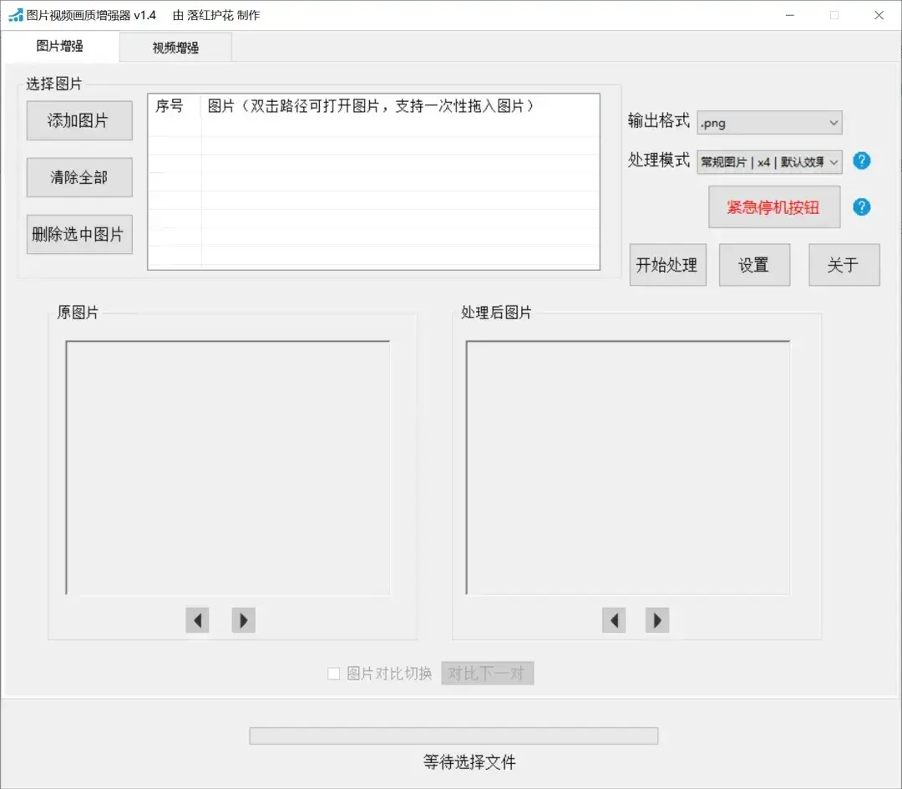The height and width of the screenshot is (789, 902).
Task: Click the left arrow under 原图片 preview
Action: (x=197, y=620)
